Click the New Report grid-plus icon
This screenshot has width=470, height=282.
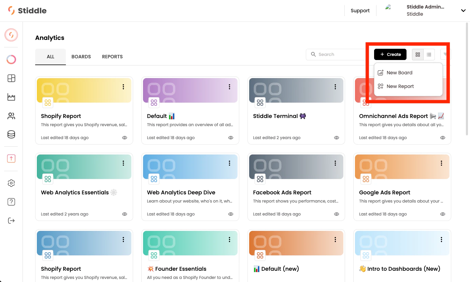pyautogui.click(x=381, y=86)
